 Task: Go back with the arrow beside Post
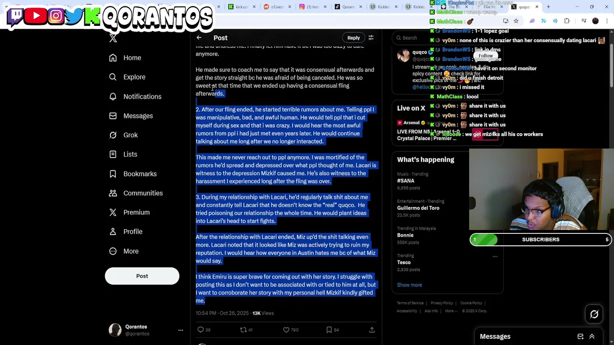coord(199,37)
